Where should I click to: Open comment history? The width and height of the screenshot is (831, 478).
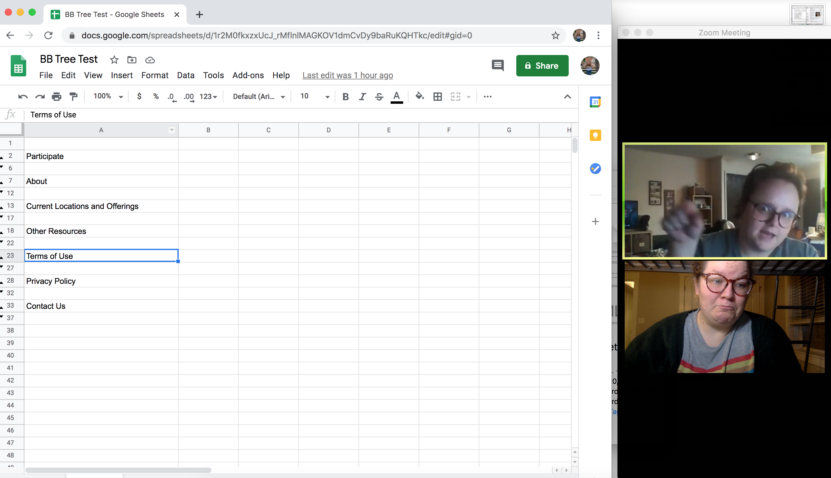(x=498, y=65)
